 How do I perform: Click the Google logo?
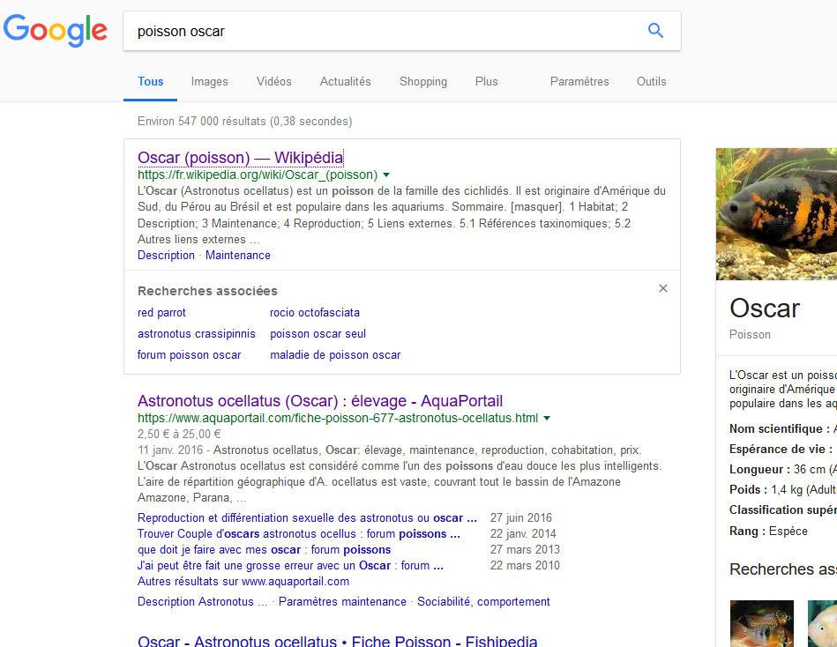tap(55, 30)
